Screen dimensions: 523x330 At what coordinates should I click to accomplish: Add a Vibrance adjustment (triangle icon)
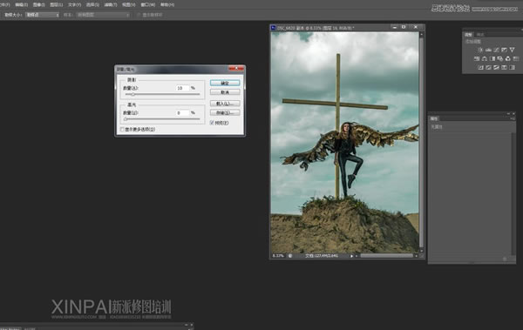(512, 50)
